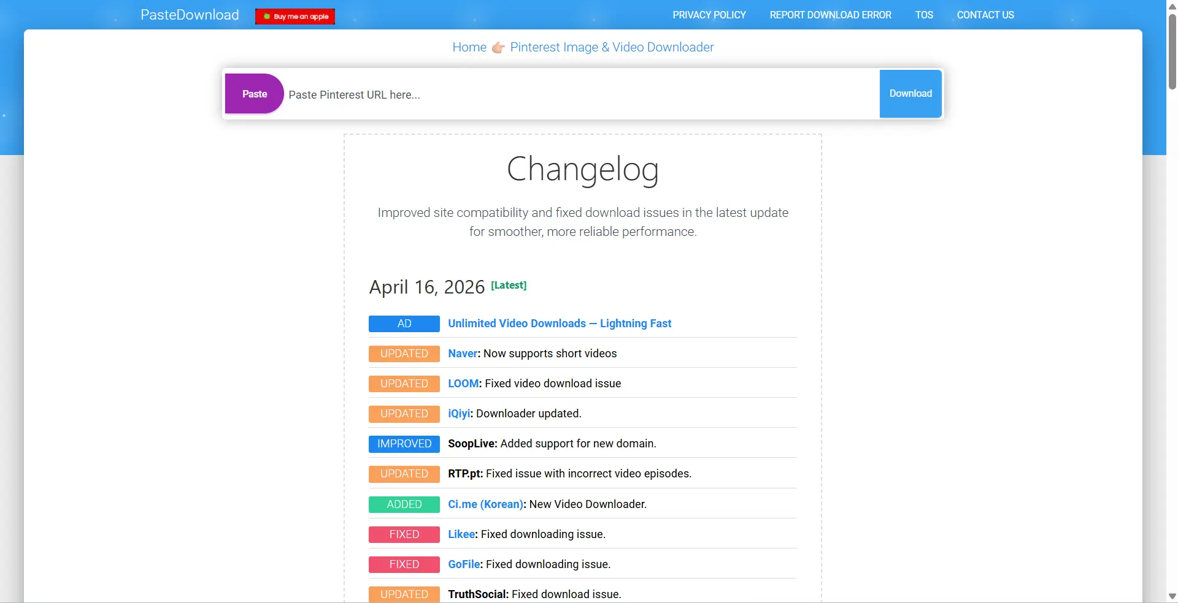Go to Home breadcrumb link
Screen dimensions: 1178x603
click(469, 47)
